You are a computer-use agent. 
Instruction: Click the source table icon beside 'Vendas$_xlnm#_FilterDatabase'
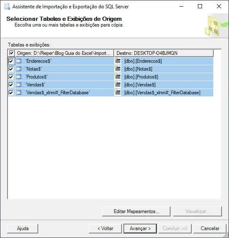pyautogui.click(x=19, y=93)
